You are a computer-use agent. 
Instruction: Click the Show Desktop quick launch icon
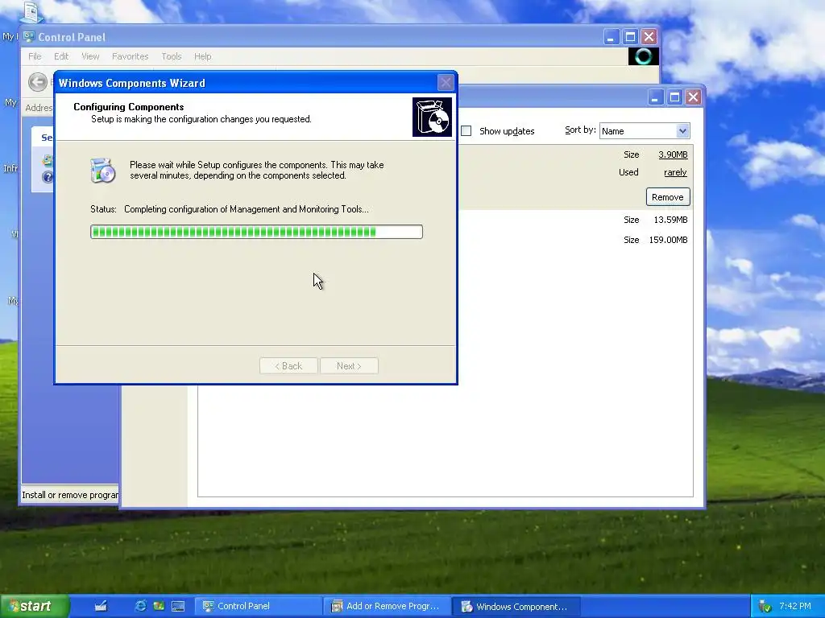101,606
